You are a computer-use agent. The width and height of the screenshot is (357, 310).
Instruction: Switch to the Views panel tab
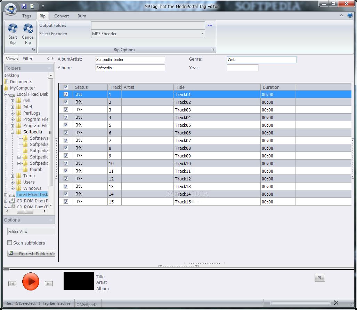pos(12,59)
